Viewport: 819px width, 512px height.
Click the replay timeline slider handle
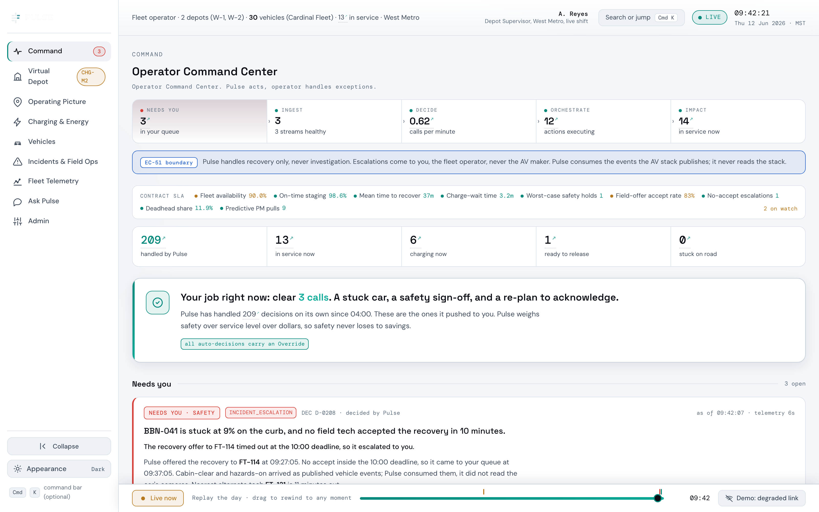point(658,498)
